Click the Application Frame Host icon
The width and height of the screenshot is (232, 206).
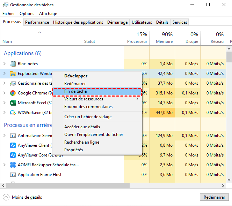pyautogui.click(x=13, y=175)
